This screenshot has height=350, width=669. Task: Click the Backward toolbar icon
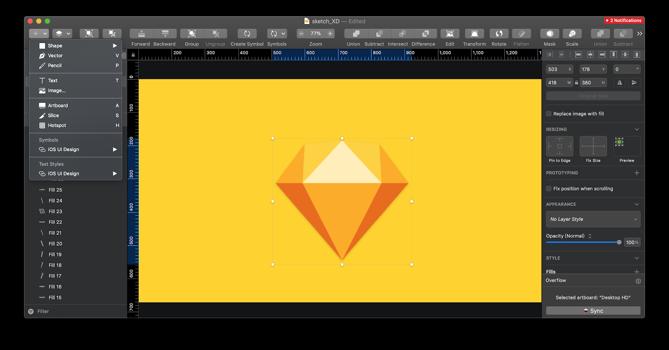165,33
